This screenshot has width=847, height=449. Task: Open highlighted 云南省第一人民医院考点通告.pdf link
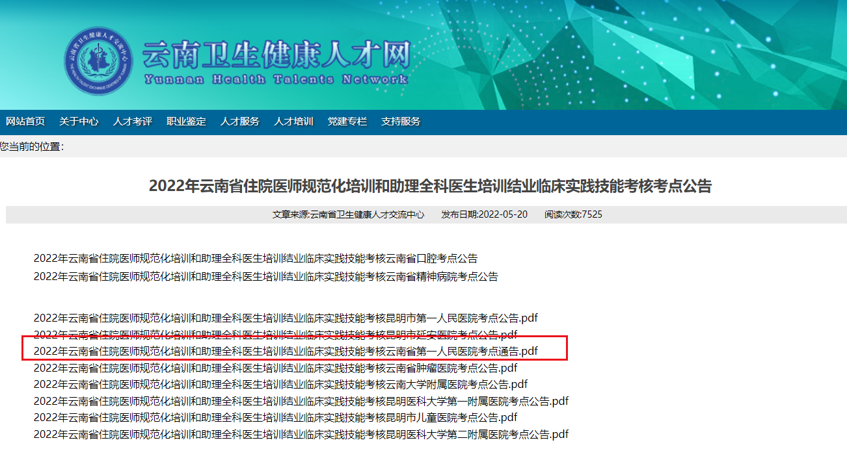pos(286,352)
